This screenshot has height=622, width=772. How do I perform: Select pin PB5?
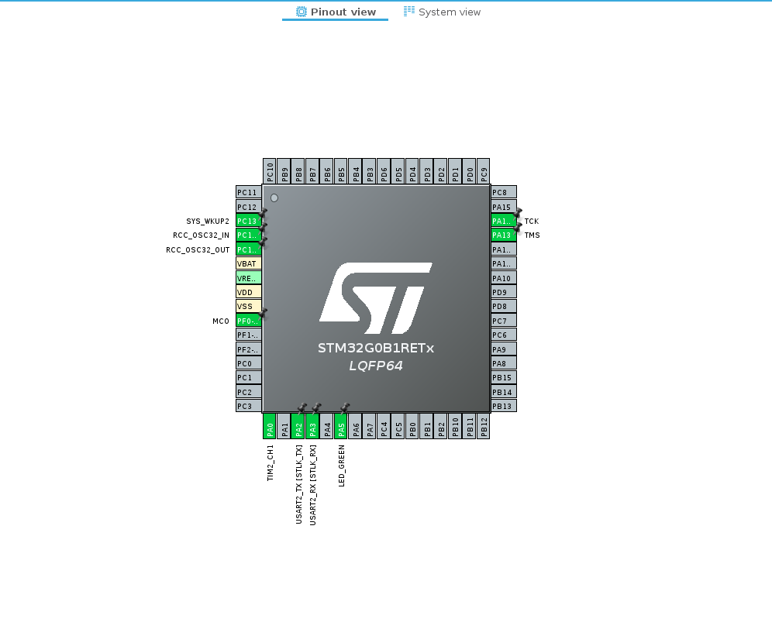coord(341,171)
